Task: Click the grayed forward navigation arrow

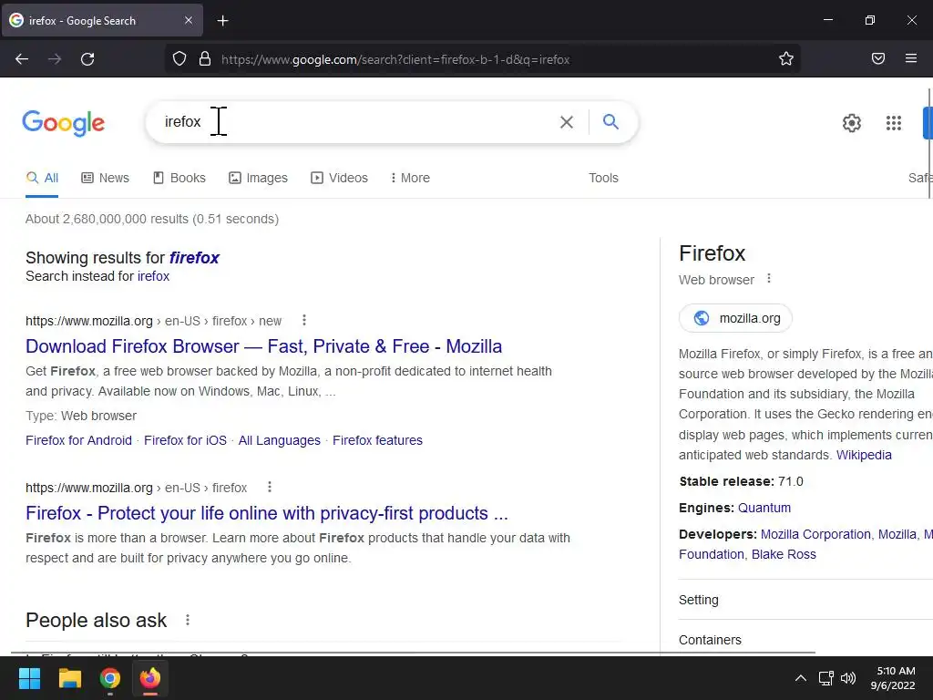Action: (x=55, y=59)
